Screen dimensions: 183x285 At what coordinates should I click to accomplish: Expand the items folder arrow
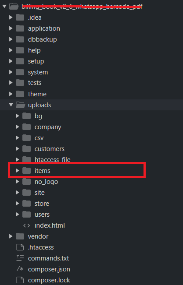point(17,170)
